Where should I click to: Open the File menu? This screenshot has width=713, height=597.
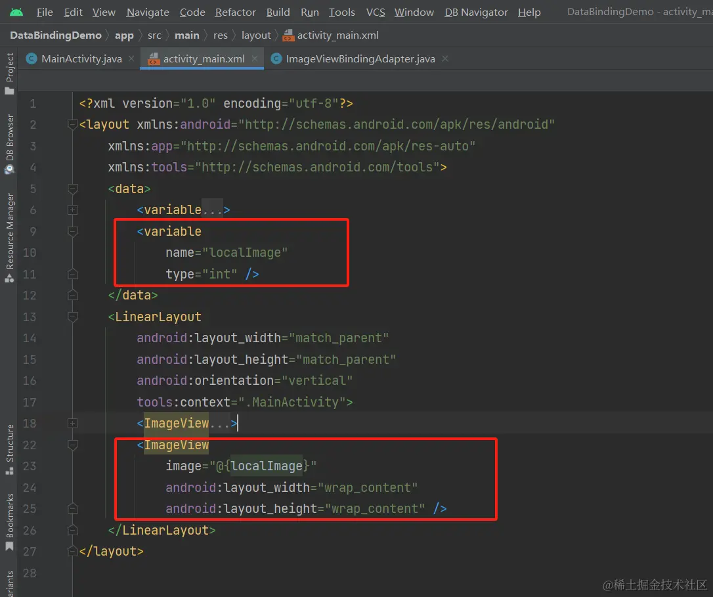(45, 12)
